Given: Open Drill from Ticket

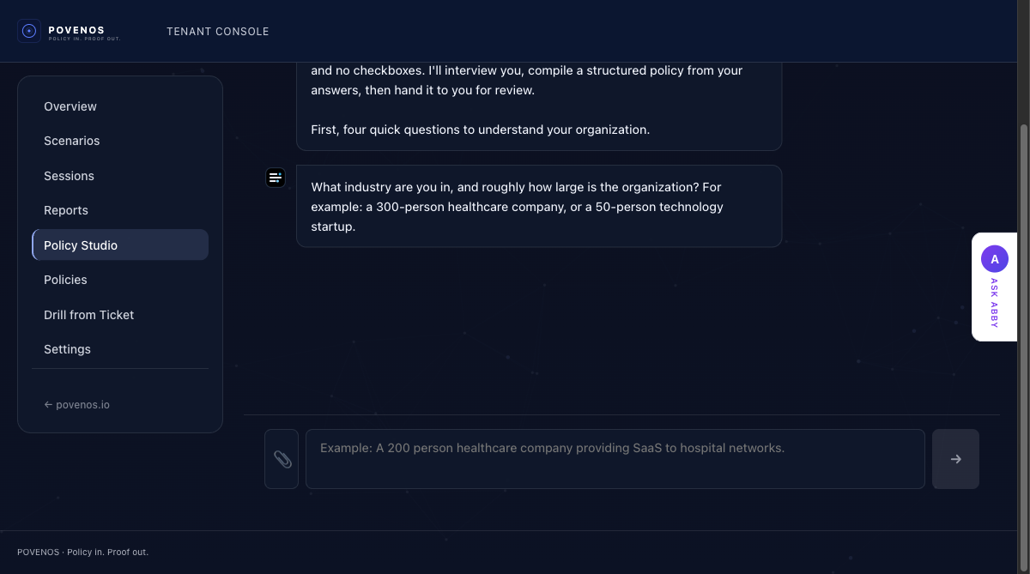Looking at the screenshot, I should pos(89,315).
